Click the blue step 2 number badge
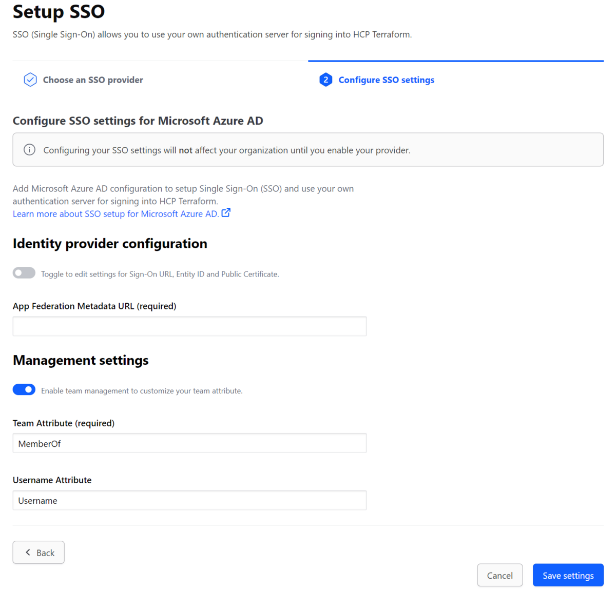This screenshot has height=591, width=616. click(325, 80)
